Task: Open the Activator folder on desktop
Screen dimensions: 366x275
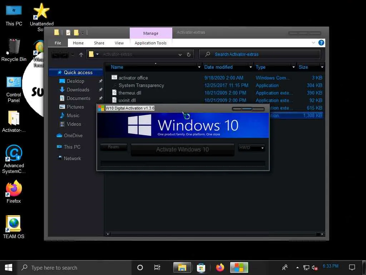Action: 14,122
